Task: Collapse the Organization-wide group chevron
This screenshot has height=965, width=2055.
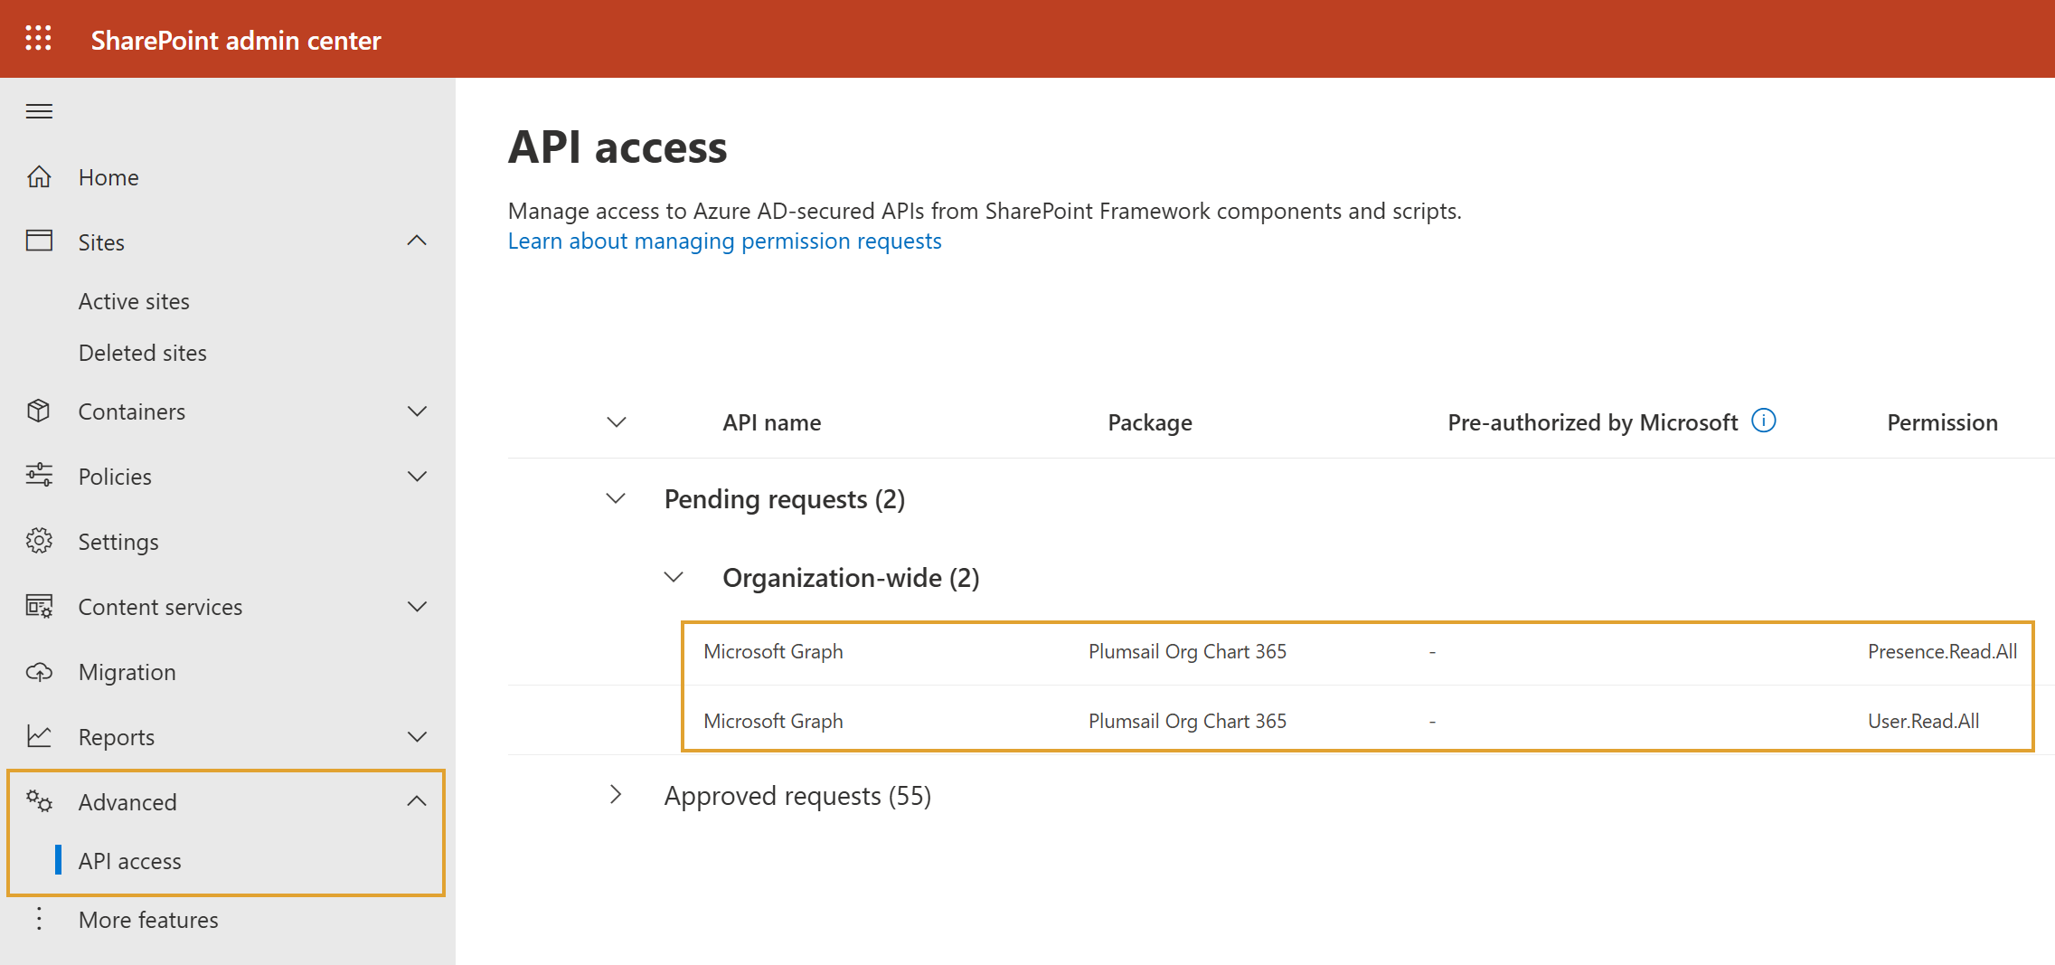Action: point(674,577)
